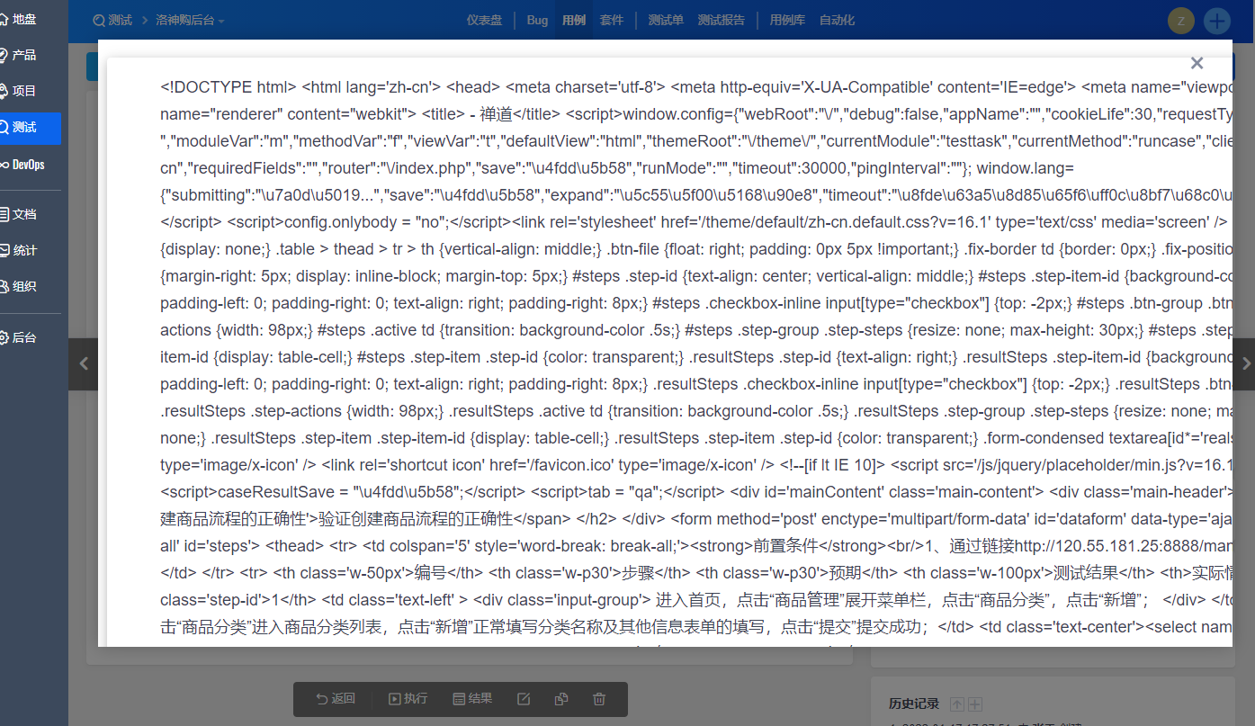Switch to the Bug tab
Screen dimensions: 1255x726
coord(537,20)
